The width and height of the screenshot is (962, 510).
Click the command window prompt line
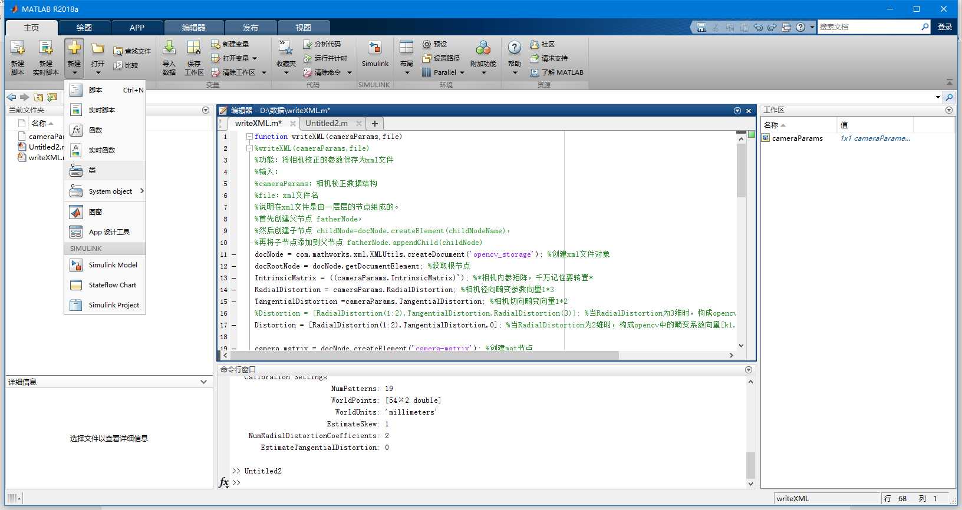489,482
